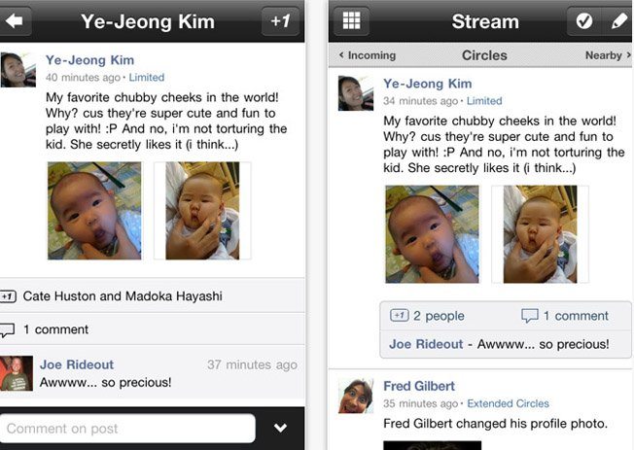Switch to the Nearby stream tab
This screenshot has height=450, width=634.
605,55
